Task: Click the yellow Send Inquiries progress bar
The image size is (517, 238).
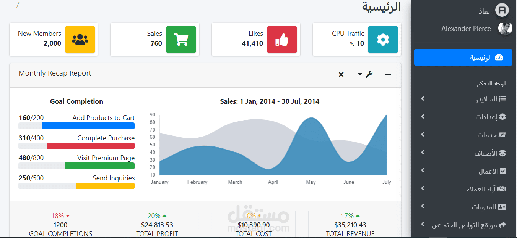Action: [x=106, y=186]
